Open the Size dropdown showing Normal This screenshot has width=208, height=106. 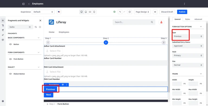click(188, 65)
